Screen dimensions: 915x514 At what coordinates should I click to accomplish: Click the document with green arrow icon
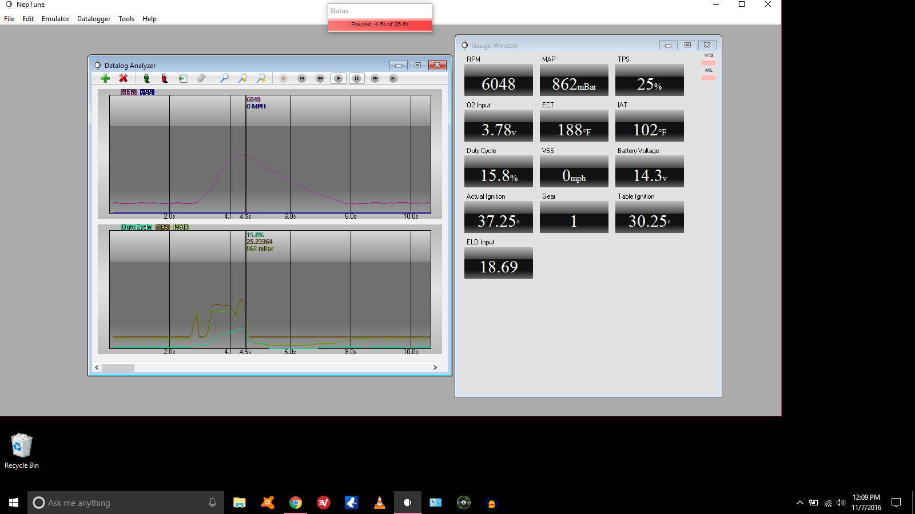click(182, 79)
